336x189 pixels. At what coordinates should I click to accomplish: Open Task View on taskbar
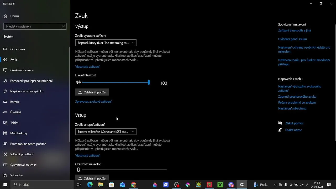pos(79,185)
